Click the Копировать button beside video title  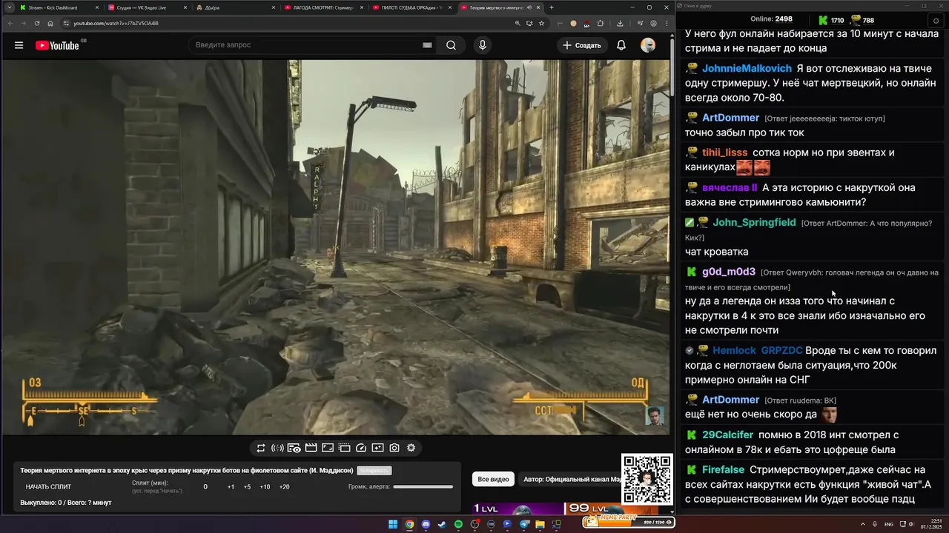coord(374,470)
